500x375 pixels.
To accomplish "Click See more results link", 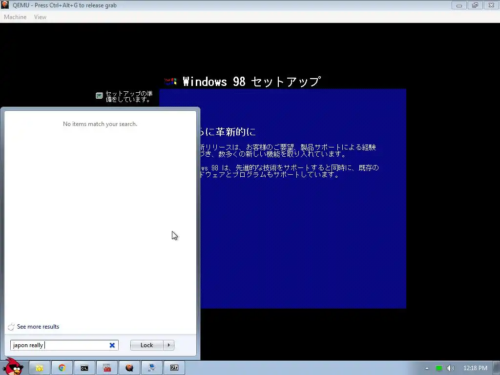I will click(x=38, y=327).
